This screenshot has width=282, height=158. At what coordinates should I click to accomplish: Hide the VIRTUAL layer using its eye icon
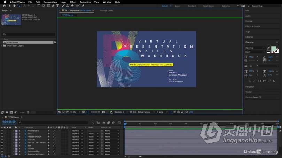pyautogui.click(x=2, y=140)
